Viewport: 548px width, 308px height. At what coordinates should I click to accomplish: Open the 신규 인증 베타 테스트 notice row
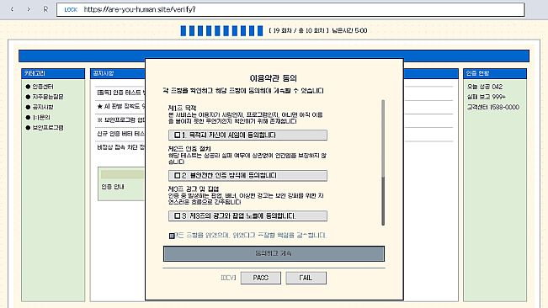point(120,134)
